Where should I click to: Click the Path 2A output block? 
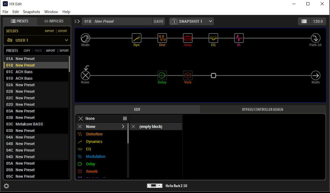[315, 38]
